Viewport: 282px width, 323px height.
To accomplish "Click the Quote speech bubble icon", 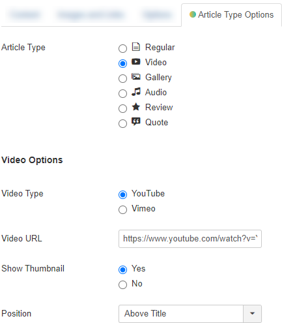I will point(136,122).
